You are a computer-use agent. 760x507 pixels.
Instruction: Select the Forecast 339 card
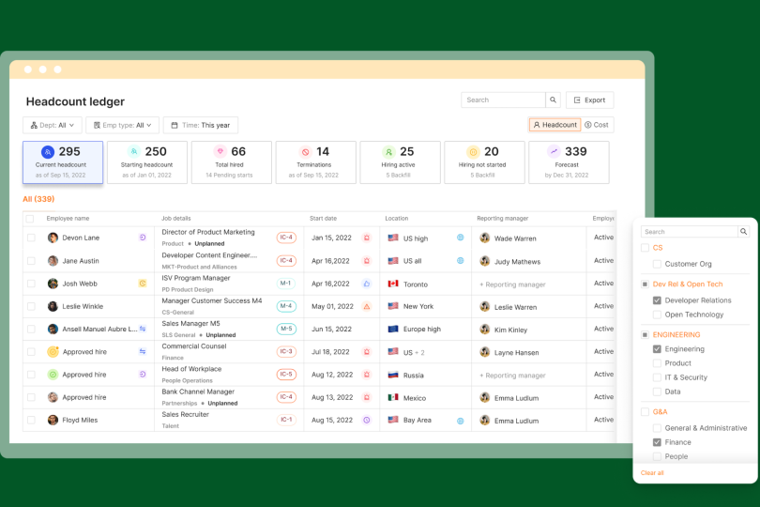[569, 162]
